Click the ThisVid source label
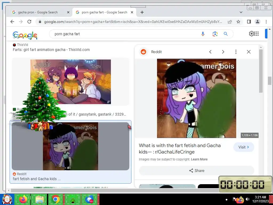Image resolution: width=273 pixels, height=205 pixels. click(22, 45)
